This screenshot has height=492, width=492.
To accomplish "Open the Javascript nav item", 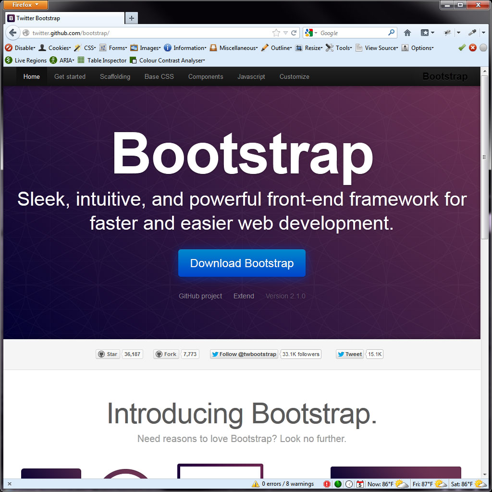I will click(x=251, y=76).
